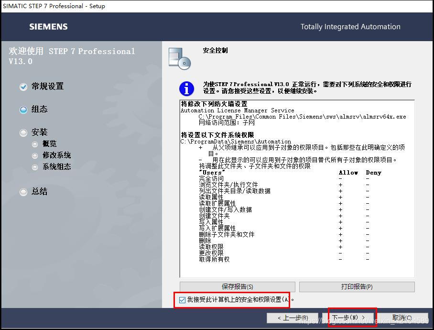Select the 常规设置 step with checkmark

coord(42,87)
